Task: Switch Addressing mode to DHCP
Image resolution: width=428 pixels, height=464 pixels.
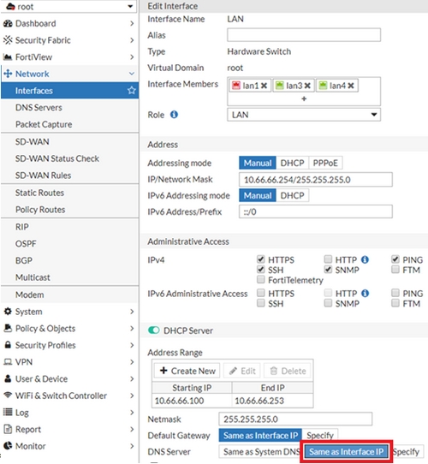Action: [x=292, y=163]
